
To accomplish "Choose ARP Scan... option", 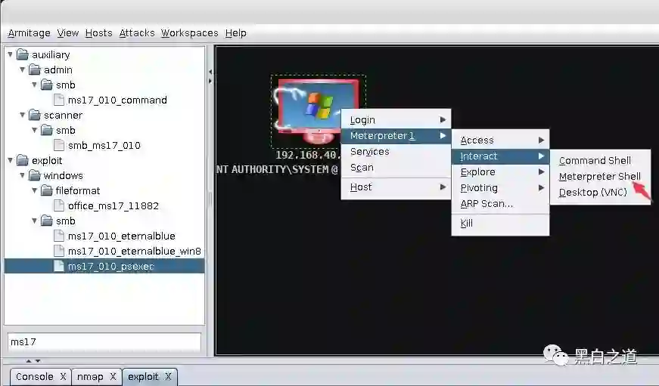I will coord(500,204).
